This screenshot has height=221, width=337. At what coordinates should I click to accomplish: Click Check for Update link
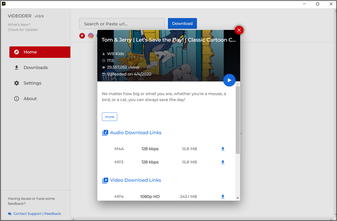click(x=23, y=30)
